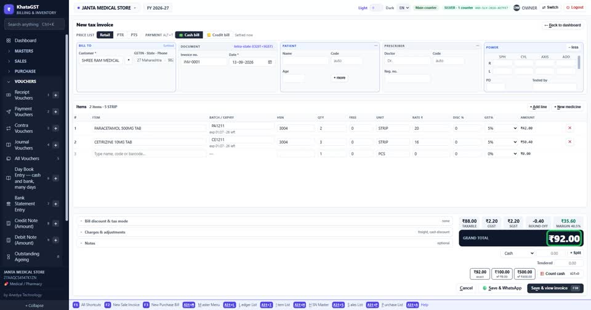The height and width of the screenshot is (310, 591).
Task: Click the Cancel button
Action: [x=466, y=288]
